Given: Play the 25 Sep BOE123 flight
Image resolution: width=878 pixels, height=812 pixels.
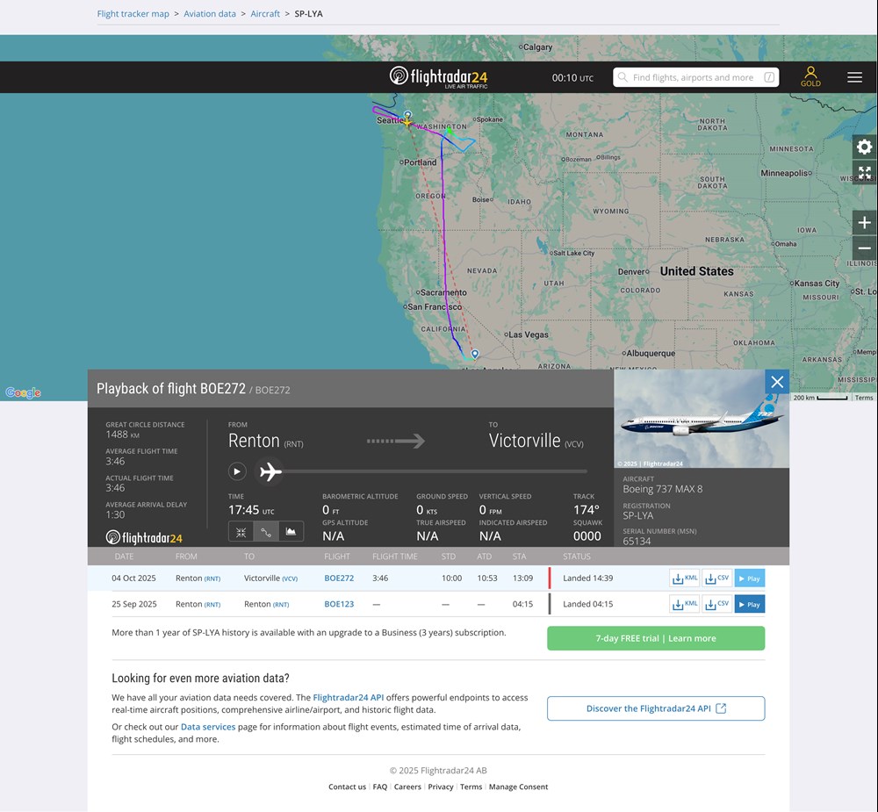Looking at the screenshot, I should tap(750, 604).
